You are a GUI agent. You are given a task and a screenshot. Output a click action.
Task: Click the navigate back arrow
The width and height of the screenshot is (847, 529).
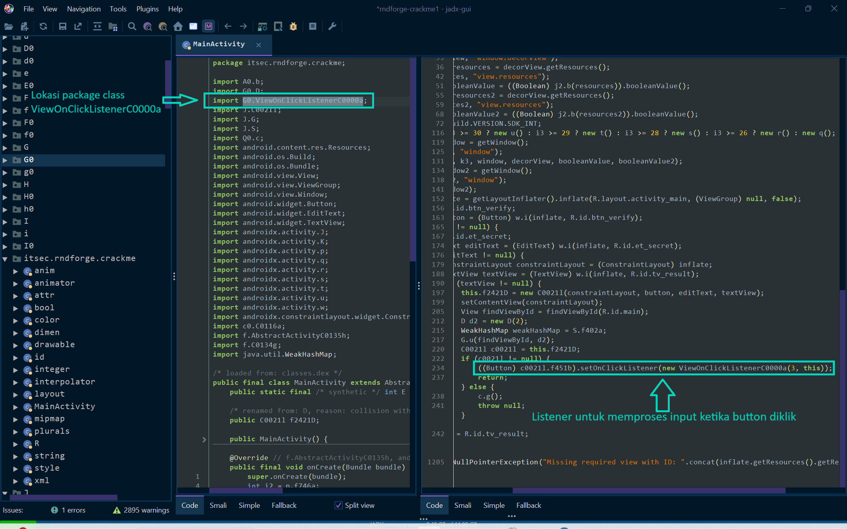(x=228, y=26)
